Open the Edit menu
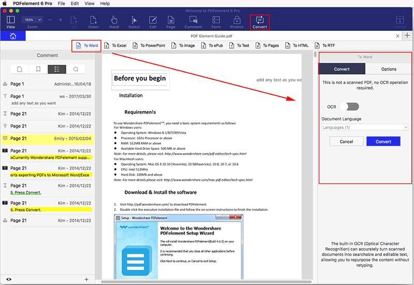The image size is (414, 285). click(75, 4)
